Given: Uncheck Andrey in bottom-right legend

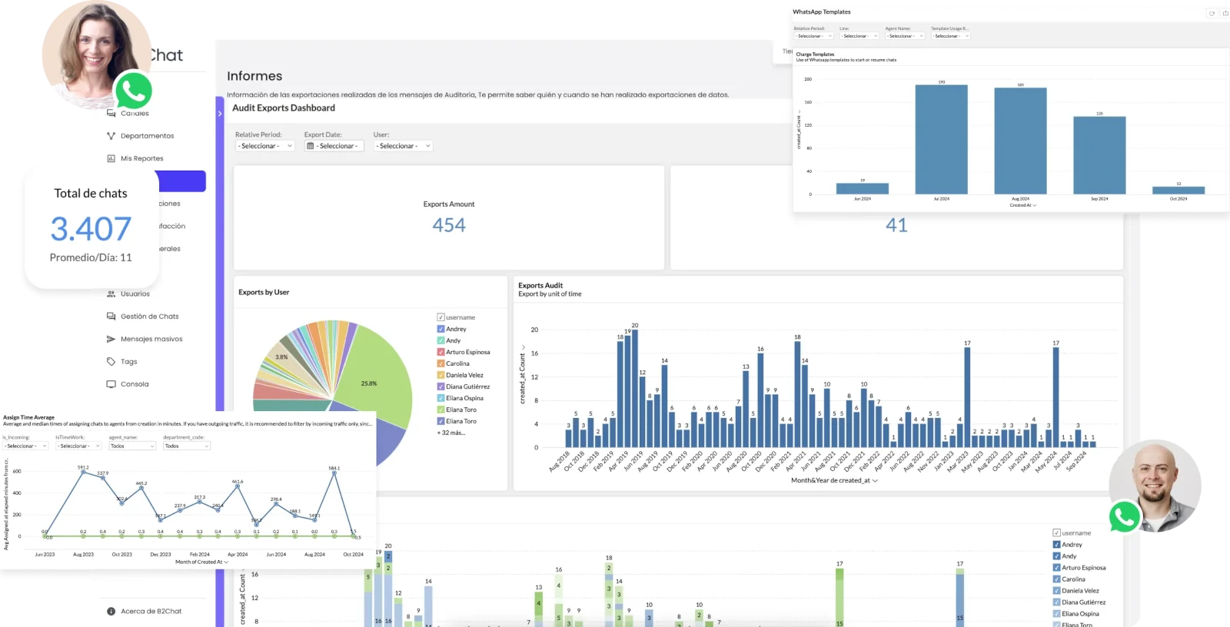Looking at the screenshot, I should tap(1056, 545).
